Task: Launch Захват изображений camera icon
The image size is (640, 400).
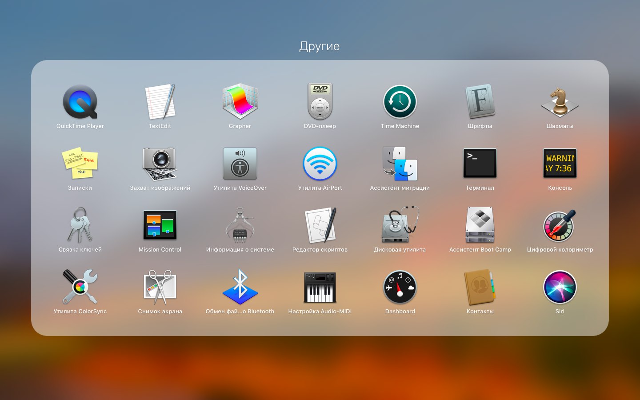Action: pos(160,164)
